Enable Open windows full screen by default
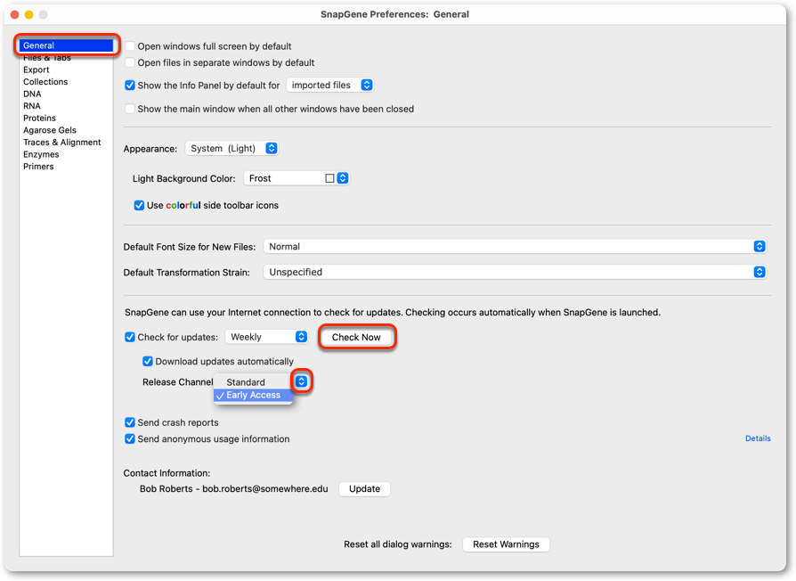 [130, 46]
